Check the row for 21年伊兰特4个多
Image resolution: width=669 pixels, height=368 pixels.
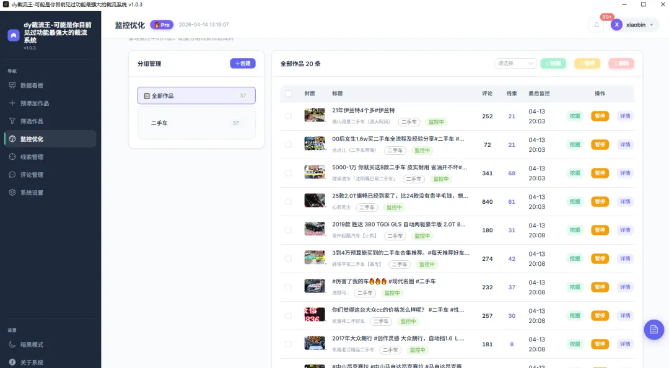coord(288,115)
